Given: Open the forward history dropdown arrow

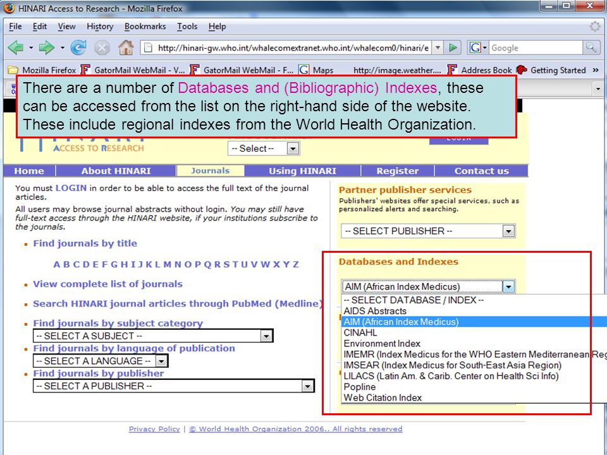Looking at the screenshot, I should tap(63, 48).
